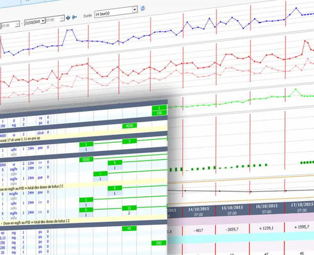
Task: Click the value 2 below green 10
Action: (x=129, y=213)
